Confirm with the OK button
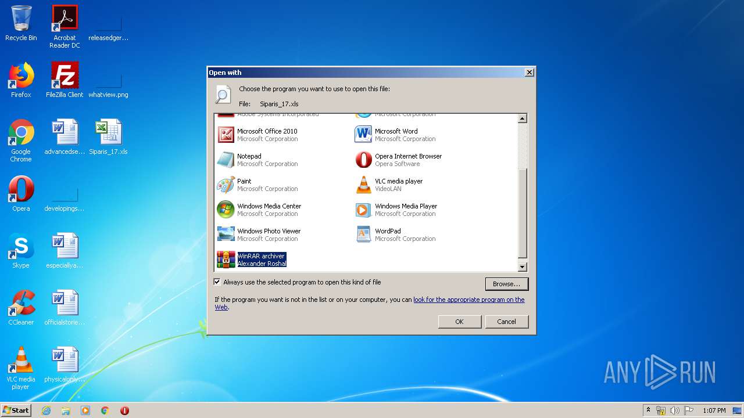Screen dimensions: 744x418 pyautogui.click(x=459, y=322)
